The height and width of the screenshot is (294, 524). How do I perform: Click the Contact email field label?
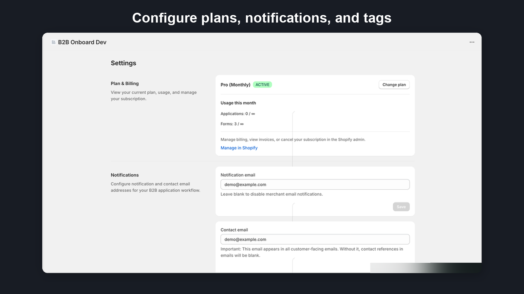[x=234, y=230]
